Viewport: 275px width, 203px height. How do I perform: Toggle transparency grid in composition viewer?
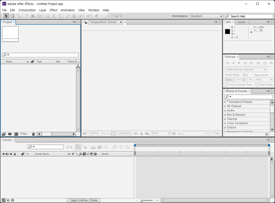(179, 134)
